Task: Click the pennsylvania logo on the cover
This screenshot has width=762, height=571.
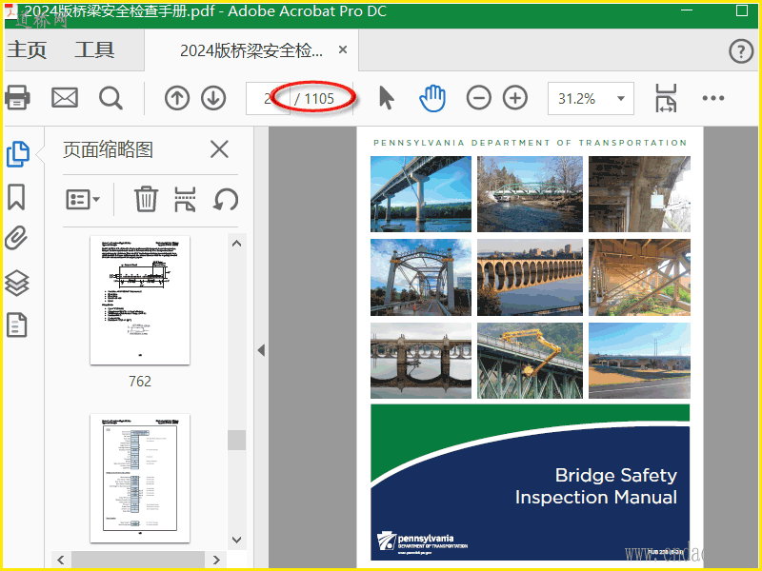Action: click(x=422, y=541)
